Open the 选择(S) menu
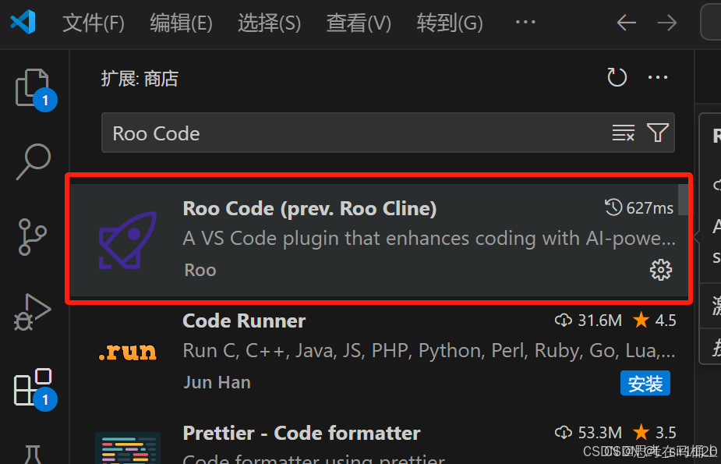Image resolution: width=721 pixels, height=464 pixels. [x=269, y=23]
